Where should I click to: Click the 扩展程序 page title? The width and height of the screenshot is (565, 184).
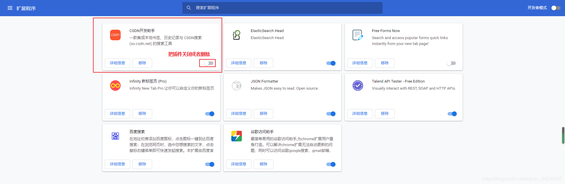coord(26,8)
